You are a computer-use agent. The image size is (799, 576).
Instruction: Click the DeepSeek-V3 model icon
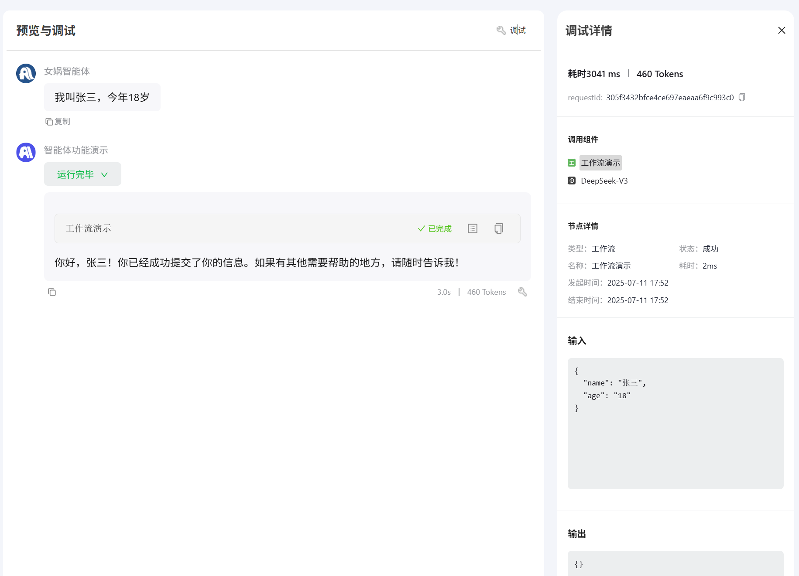(572, 181)
